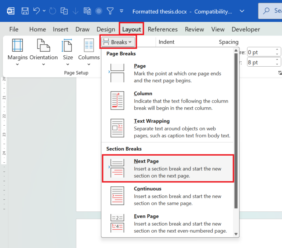This screenshot has width=282, height=248.
Task: Open Paragraph settings dialog launcher
Action: pyautogui.click(x=280, y=73)
